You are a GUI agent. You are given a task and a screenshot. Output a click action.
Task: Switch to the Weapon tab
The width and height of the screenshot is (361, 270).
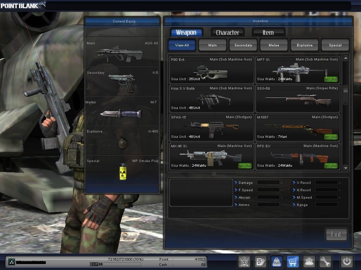click(x=186, y=33)
